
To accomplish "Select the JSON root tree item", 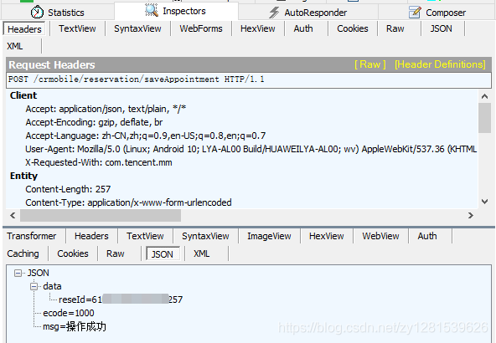I will tap(38, 273).
